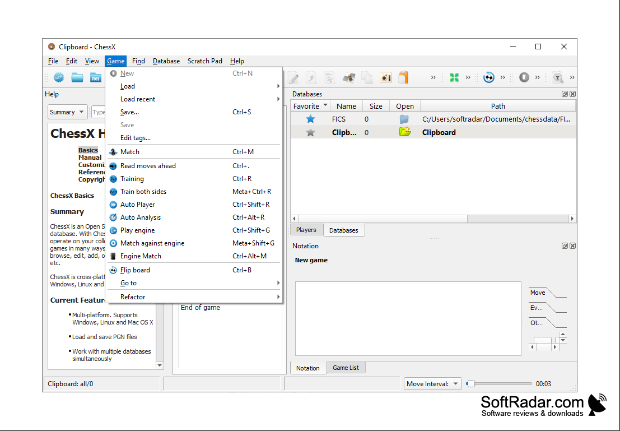Choose Flip board in Game menu
The image size is (620, 431).
point(194,270)
